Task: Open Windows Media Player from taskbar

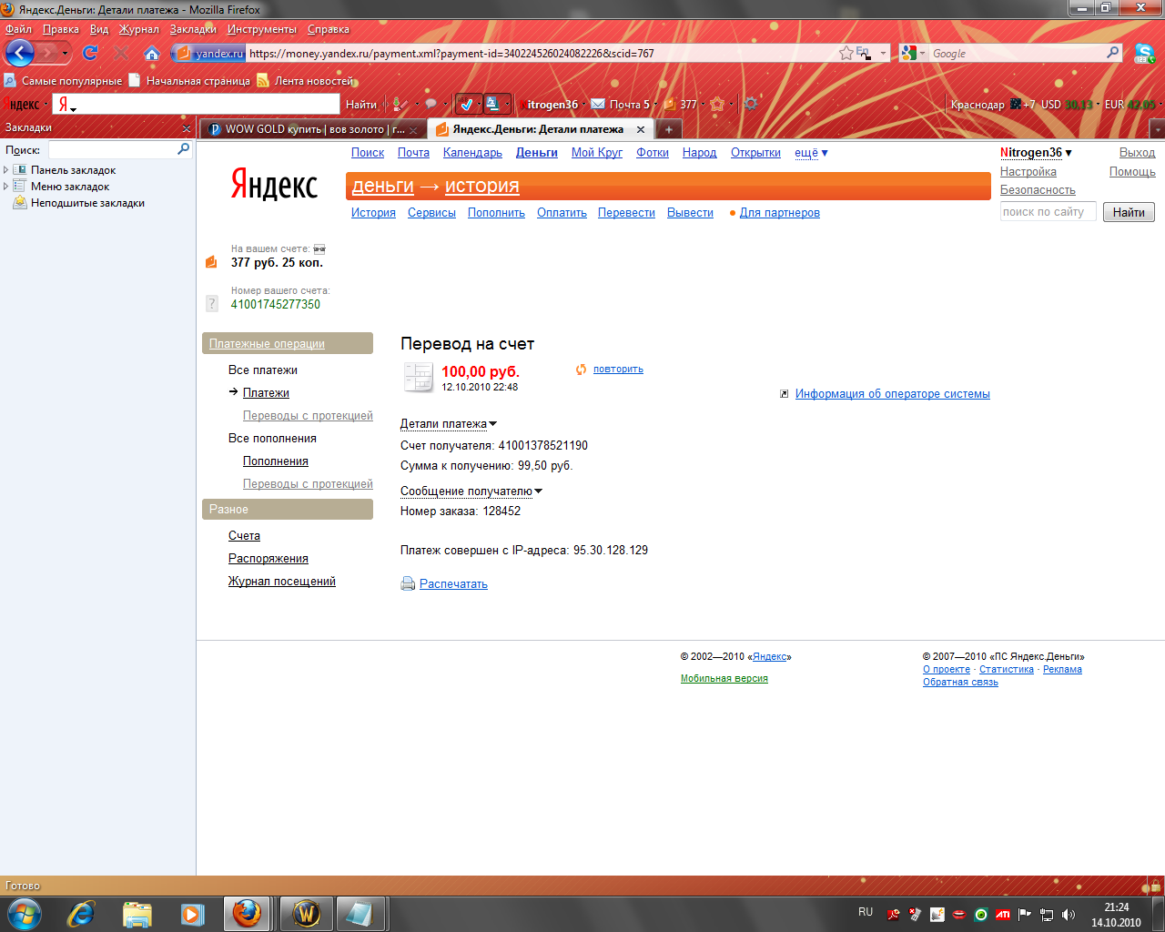Action: pos(192,914)
